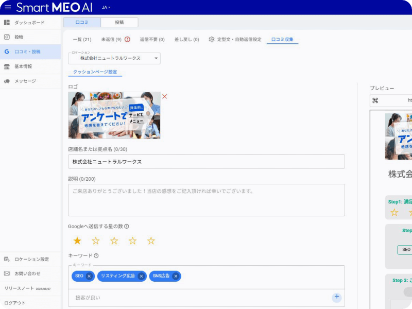
Task: Remove the SEO keyword chip
Action: pos(89,277)
